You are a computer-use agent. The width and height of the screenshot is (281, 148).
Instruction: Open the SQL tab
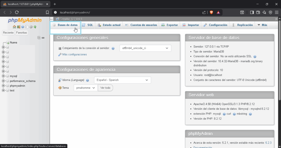tap(88, 25)
